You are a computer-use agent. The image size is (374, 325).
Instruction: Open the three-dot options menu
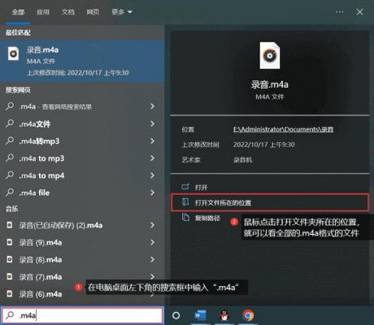pos(339,12)
